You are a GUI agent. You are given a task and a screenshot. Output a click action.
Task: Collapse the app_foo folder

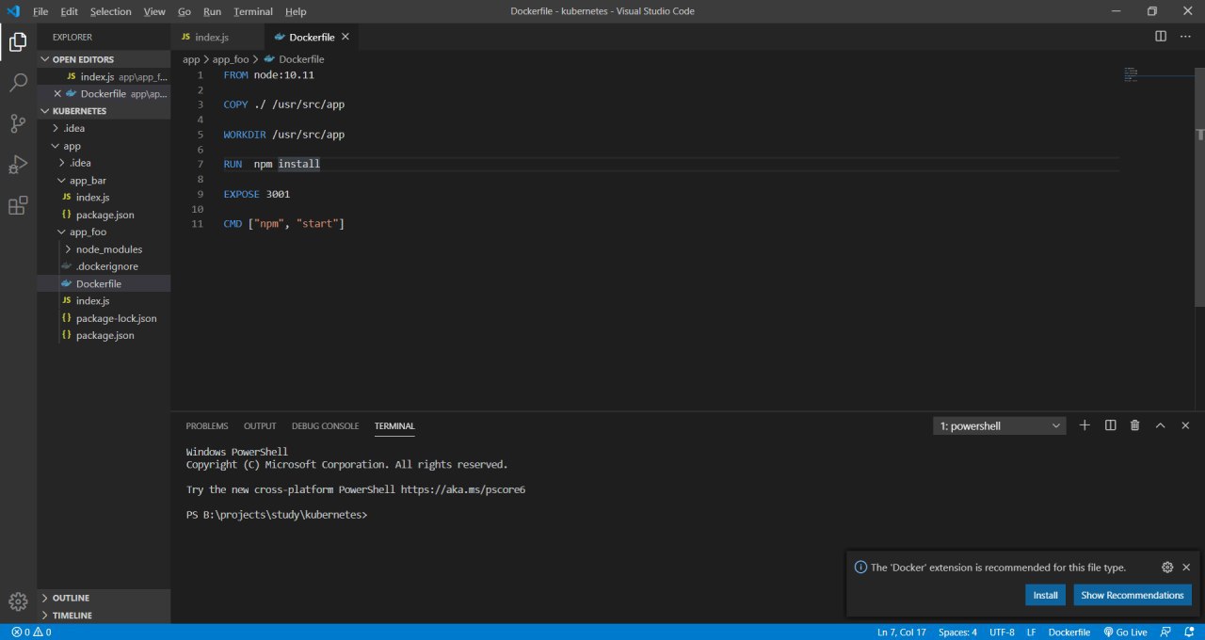point(104,232)
